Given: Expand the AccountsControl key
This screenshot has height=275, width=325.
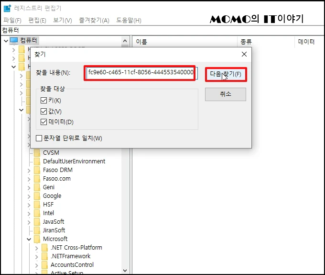Looking at the screenshot, I should pos(37,265).
